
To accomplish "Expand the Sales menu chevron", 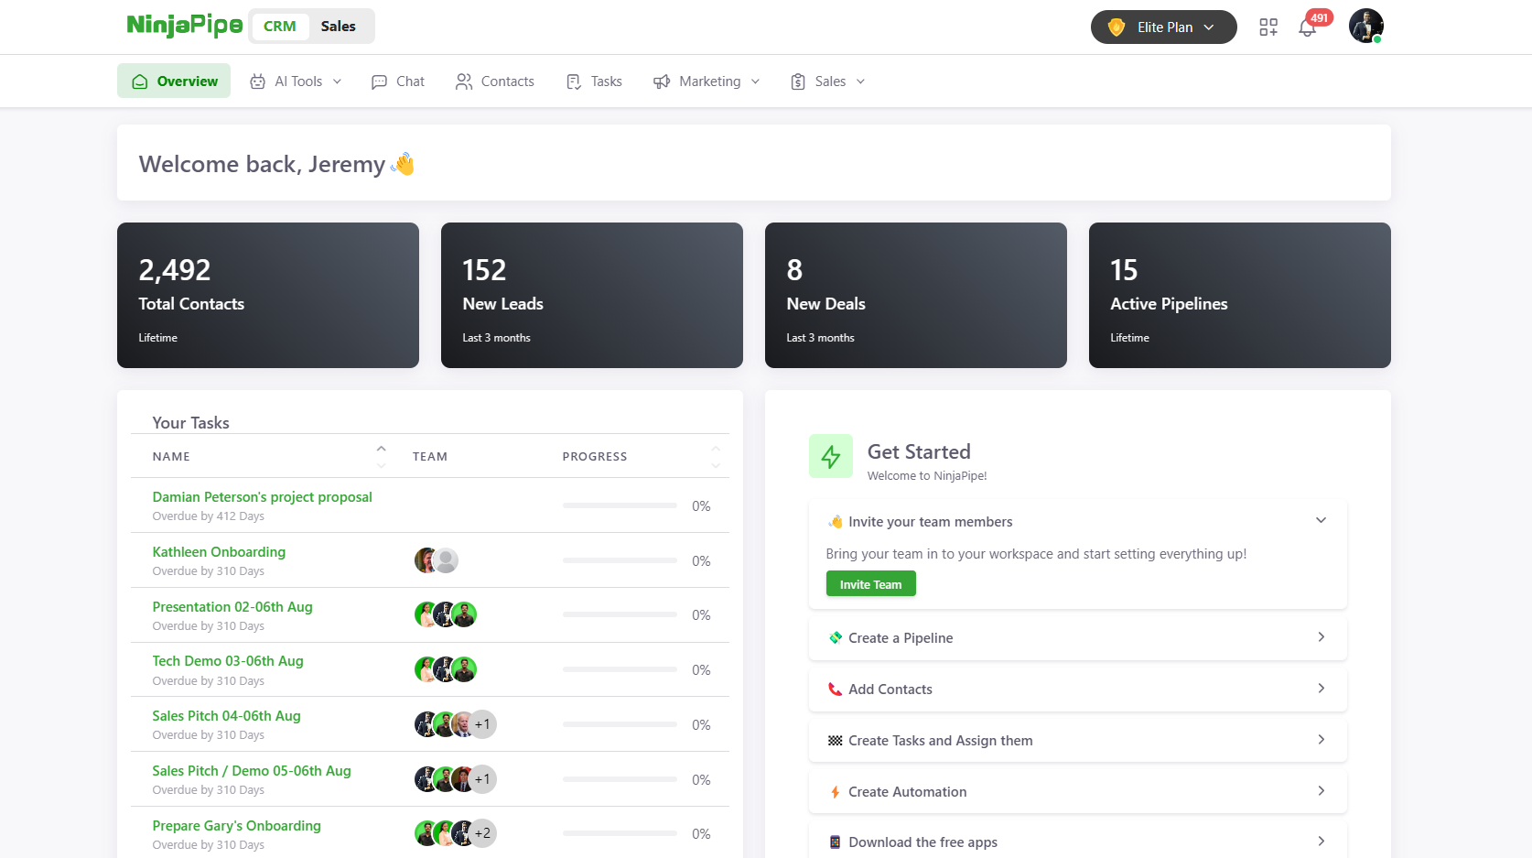I will coord(859,81).
